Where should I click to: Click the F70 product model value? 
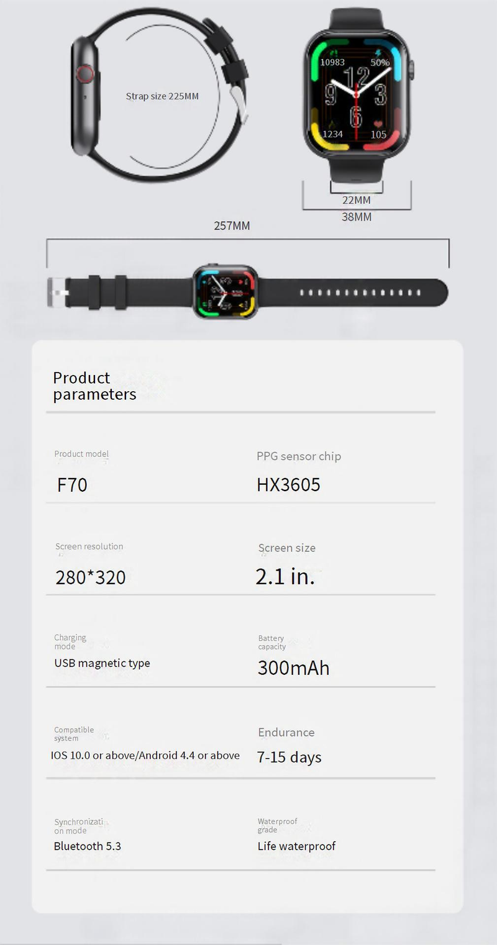(72, 485)
